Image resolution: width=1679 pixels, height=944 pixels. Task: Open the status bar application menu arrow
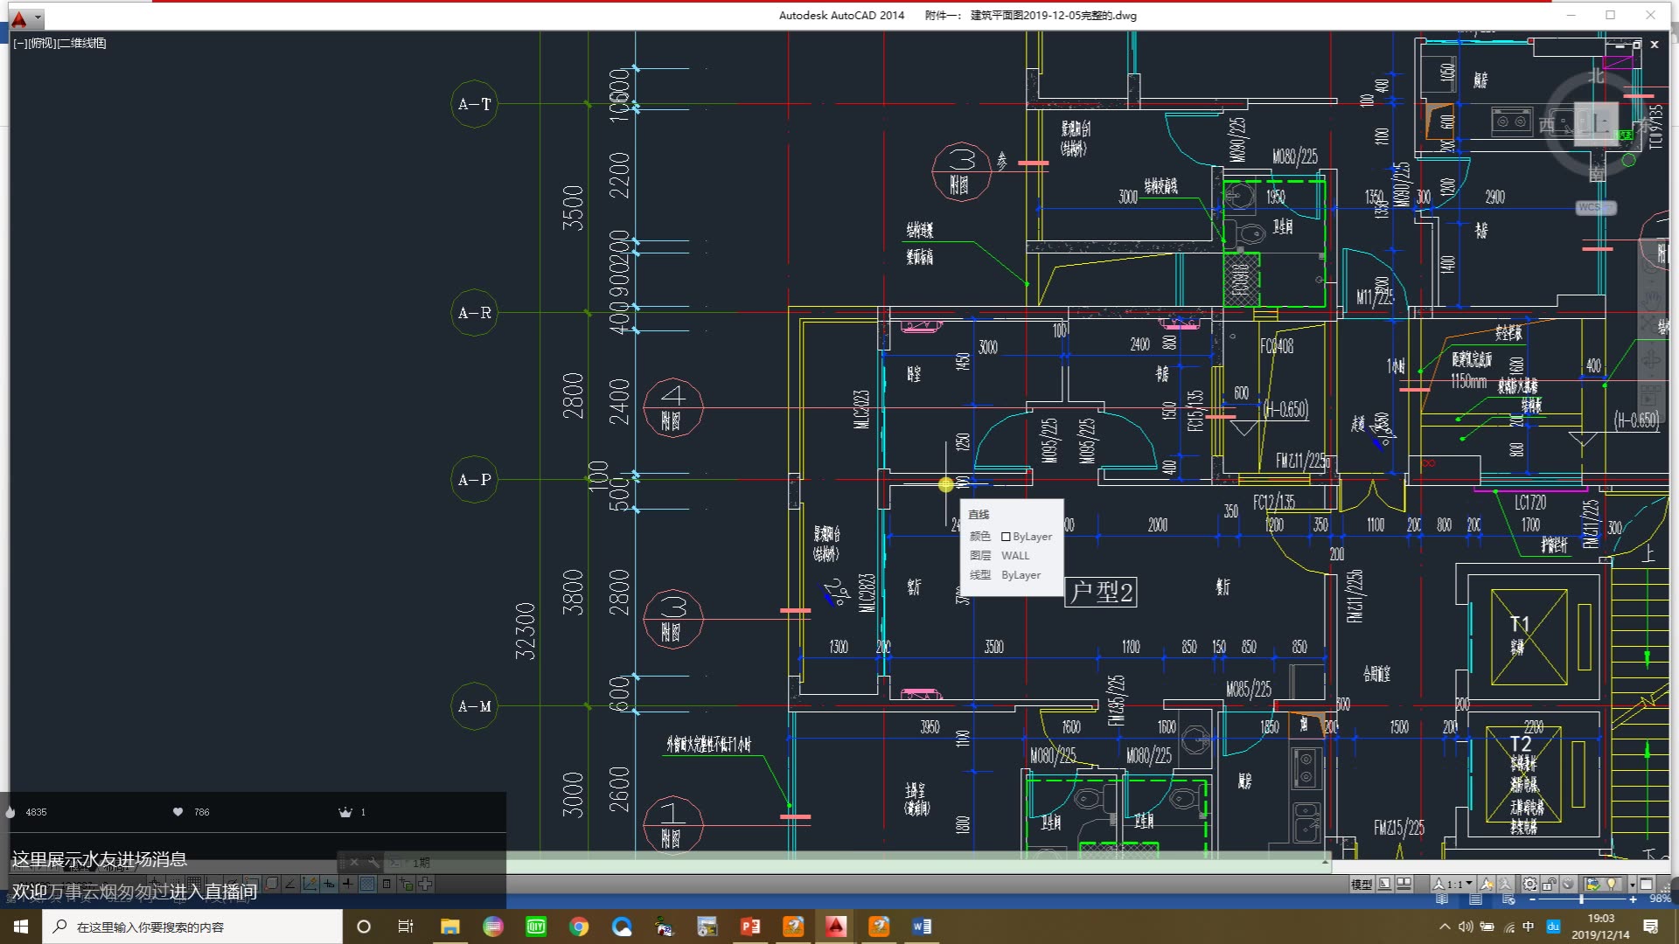point(1632,885)
